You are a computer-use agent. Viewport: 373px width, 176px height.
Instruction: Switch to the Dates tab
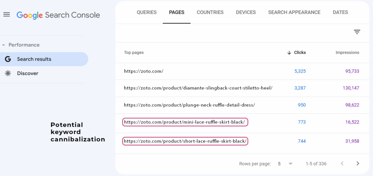[x=340, y=12]
